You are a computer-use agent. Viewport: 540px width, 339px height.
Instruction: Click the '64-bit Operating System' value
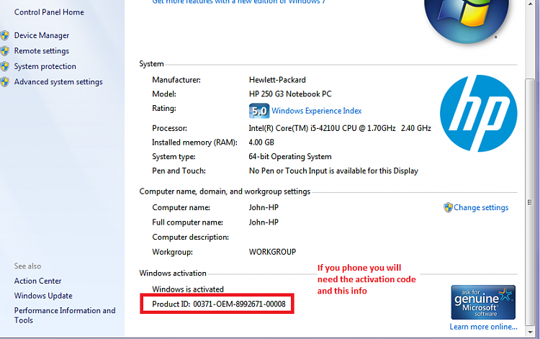click(x=290, y=157)
